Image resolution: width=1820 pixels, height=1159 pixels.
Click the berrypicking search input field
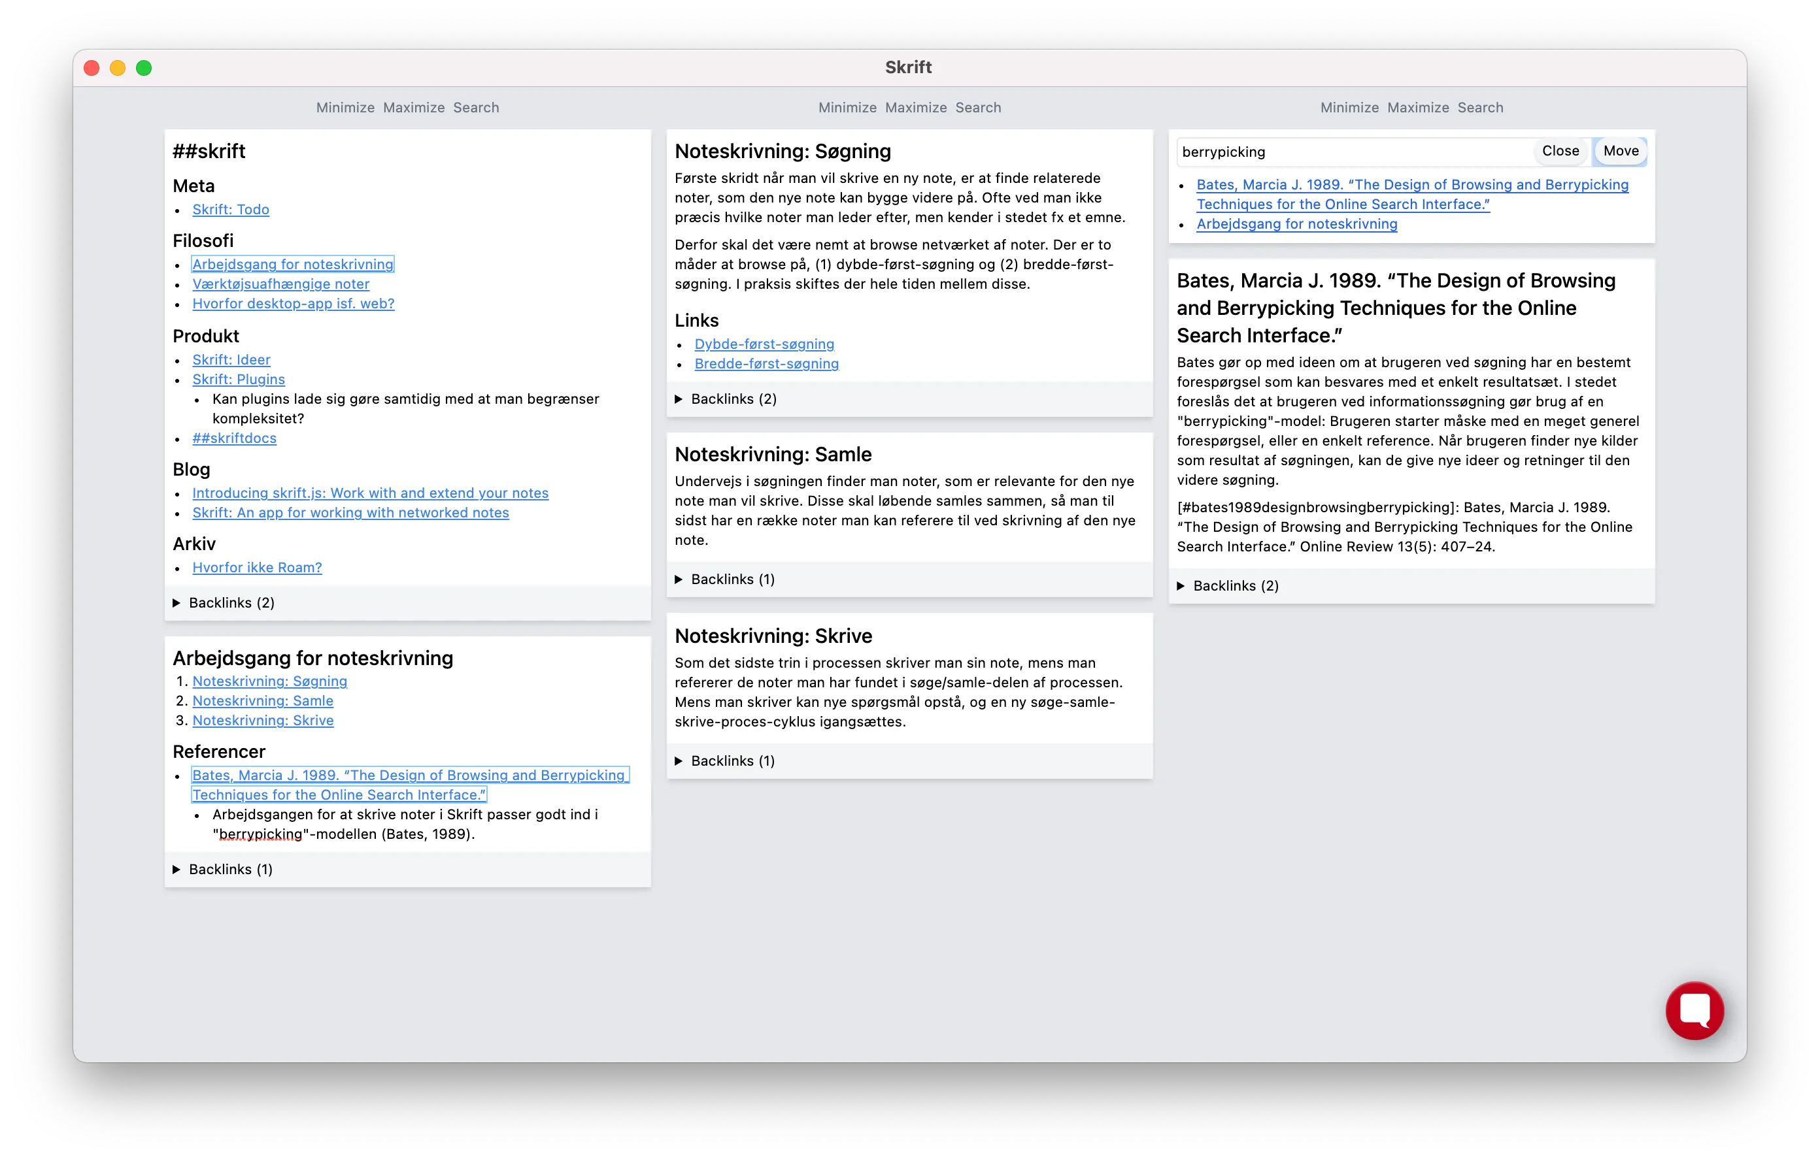(x=1353, y=152)
